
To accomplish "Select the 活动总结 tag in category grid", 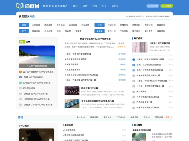I will [48, 25].
